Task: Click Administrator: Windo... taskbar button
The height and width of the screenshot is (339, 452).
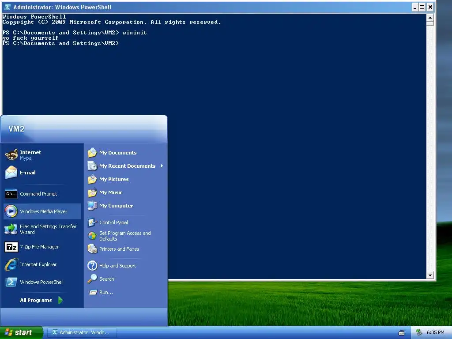Action: [83, 332]
